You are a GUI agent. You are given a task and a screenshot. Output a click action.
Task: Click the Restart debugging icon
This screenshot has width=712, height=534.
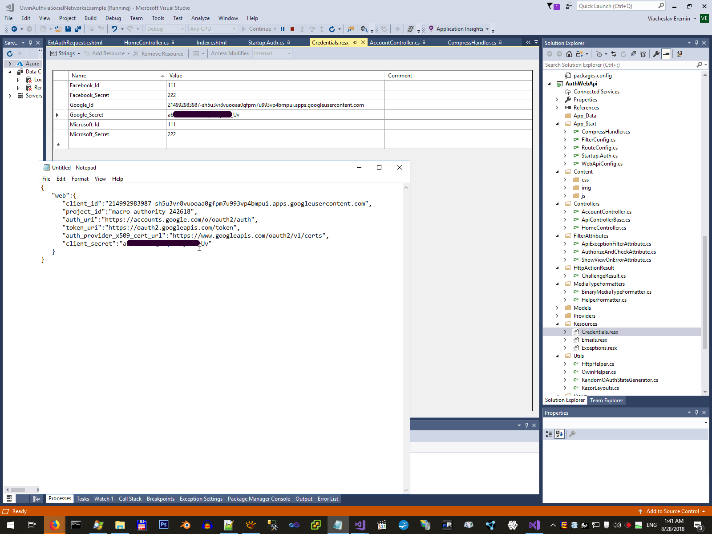[332, 29]
